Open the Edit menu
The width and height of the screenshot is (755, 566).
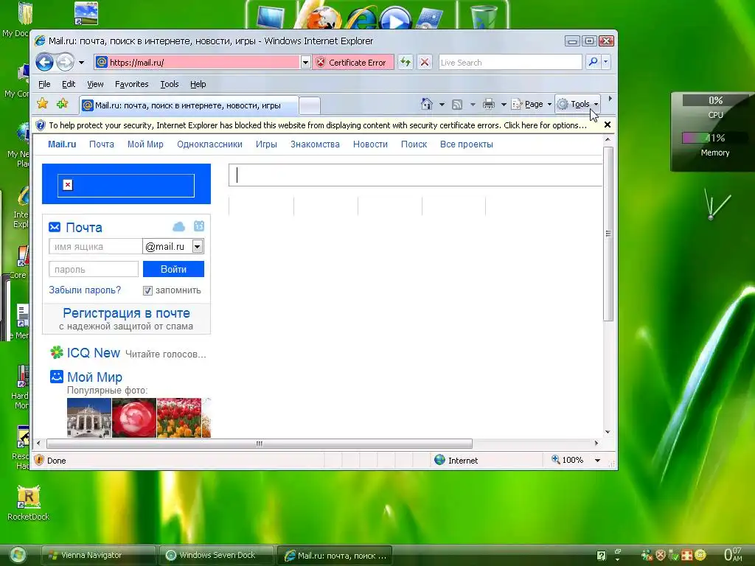(69, 84)
